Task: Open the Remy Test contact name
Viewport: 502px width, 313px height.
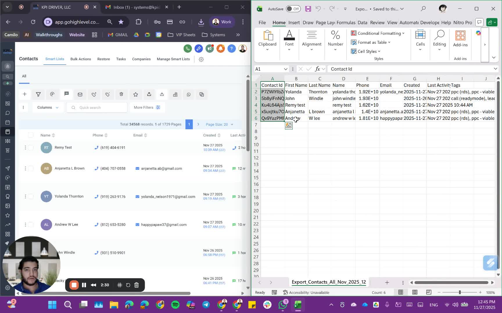Action: (63, 148)
